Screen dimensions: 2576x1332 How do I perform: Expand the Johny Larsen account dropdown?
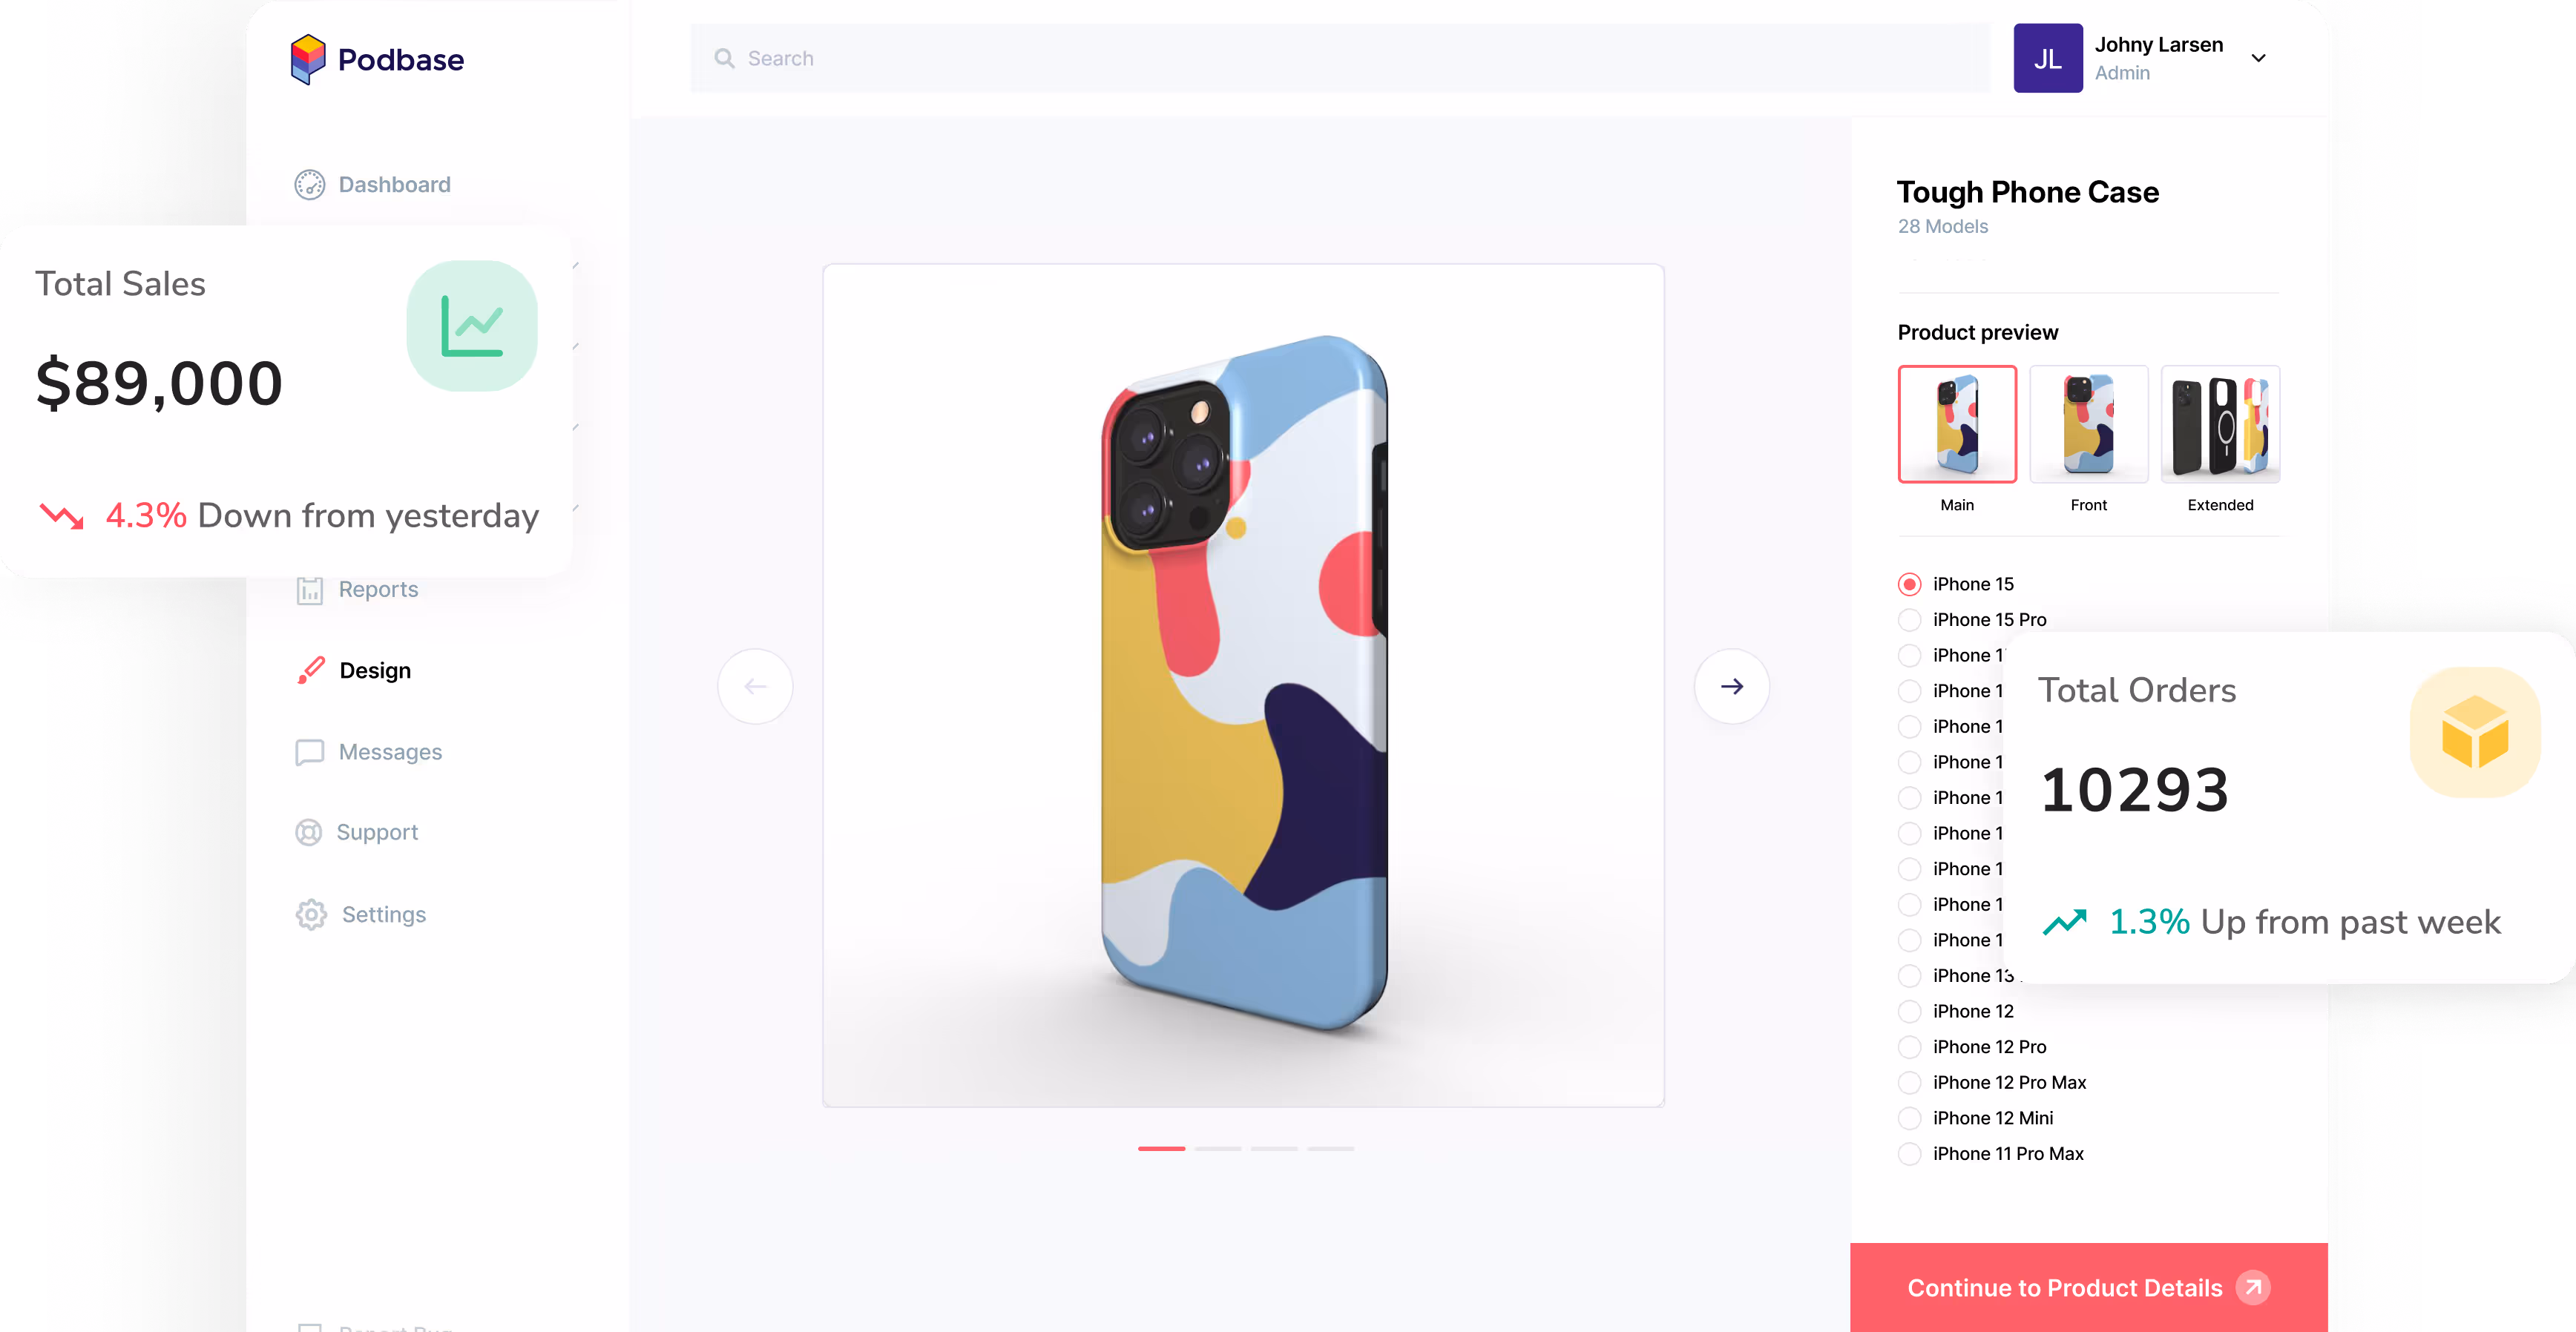[2258, 58]
